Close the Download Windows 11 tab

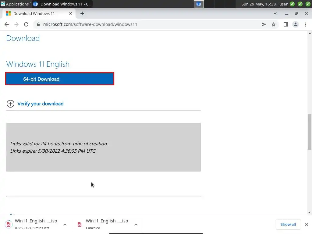pos(71,13)
